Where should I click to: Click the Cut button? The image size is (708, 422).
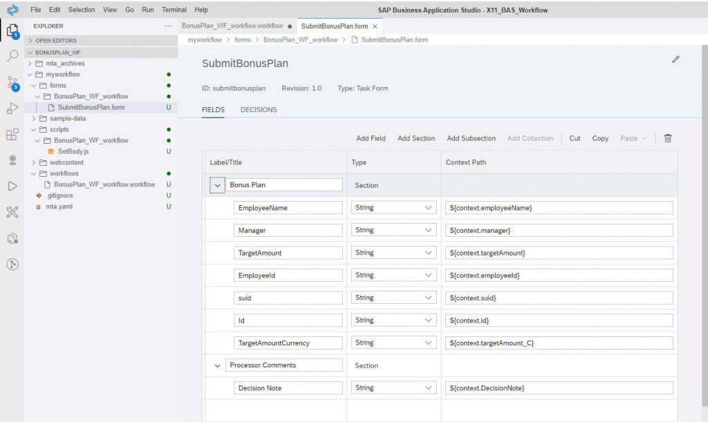click(x=575, y=138)
